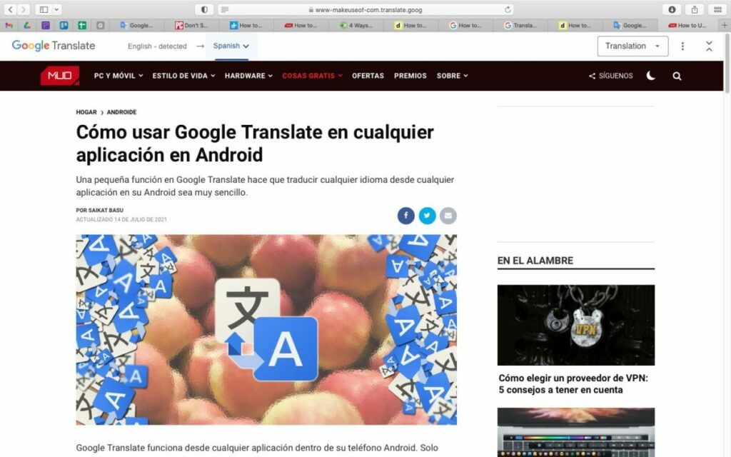Click the Facebook share icon
Screen dimensions: 731x457
[405, 216]
